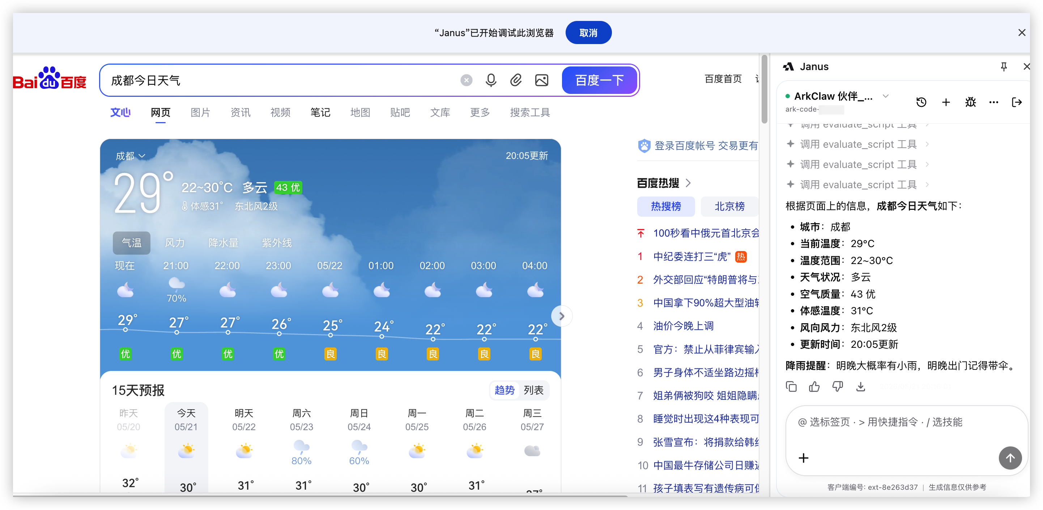Clear the search box text

[x=467, y=80]
